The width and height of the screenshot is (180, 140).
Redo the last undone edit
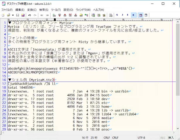[35, 15]
